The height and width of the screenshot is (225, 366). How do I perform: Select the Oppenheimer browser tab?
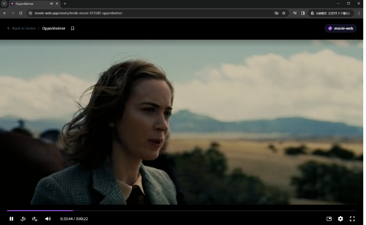pos(30,3)
